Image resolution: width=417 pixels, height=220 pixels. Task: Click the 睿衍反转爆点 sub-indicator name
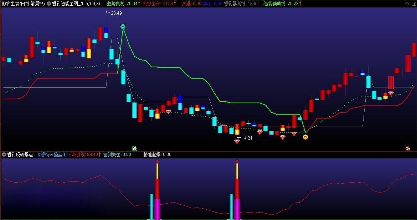[20, 154]
